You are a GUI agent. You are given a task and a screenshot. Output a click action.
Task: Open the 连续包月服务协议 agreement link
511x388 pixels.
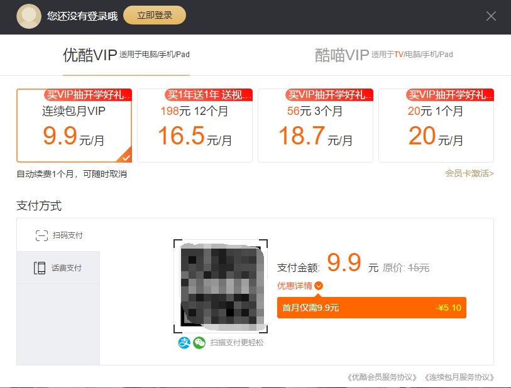tap(459, 377)
